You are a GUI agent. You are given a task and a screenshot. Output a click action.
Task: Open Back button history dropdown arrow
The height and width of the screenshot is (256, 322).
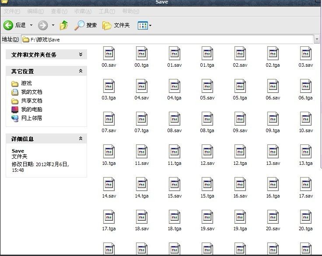[30, 25]
